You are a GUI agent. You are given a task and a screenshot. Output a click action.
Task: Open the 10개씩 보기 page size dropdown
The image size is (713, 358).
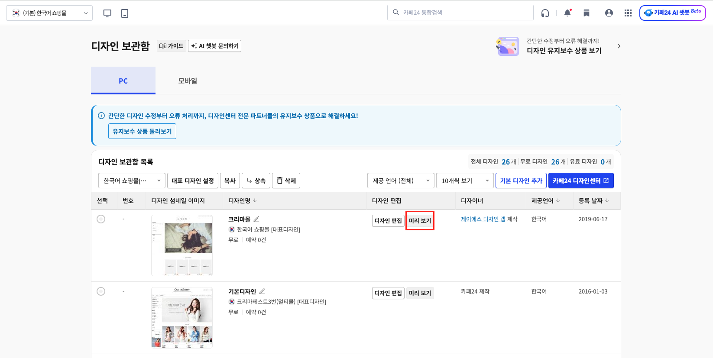point(465,181)
